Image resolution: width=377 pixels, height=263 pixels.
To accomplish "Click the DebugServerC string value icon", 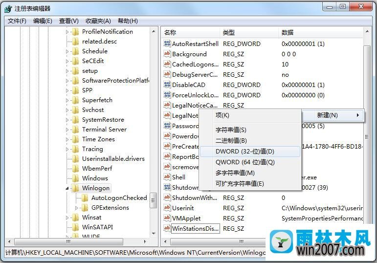I will [167, 74].
